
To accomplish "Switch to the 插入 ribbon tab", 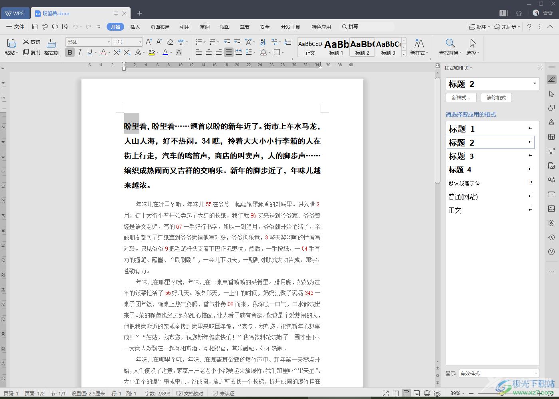I will point(135,27).
